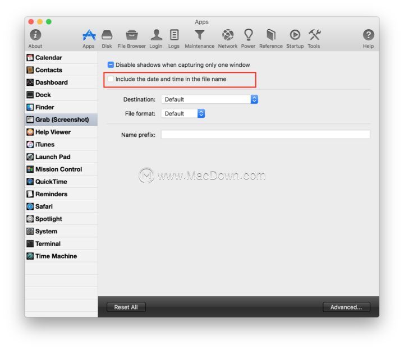Select the Calendar icon in the sidebar
This screenshot has width=404, height=350.
[30, 58]
